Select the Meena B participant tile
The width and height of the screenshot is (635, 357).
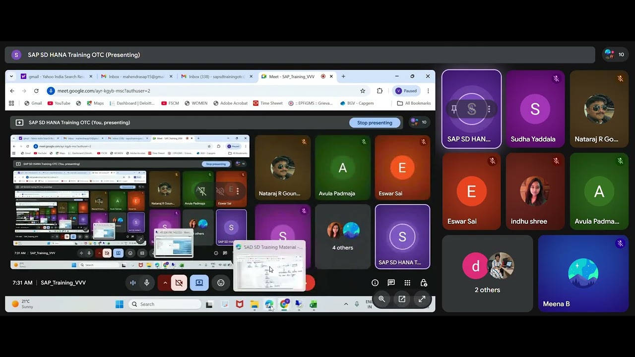pyautogui.click(x=583, y=273)
